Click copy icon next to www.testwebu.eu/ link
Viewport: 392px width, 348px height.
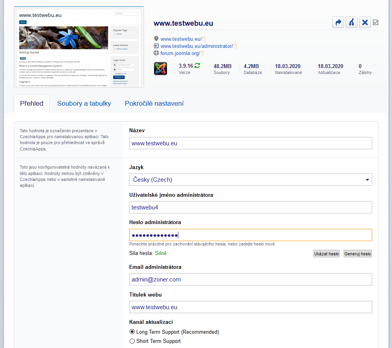pyautogui.click(x=204, y=39)
